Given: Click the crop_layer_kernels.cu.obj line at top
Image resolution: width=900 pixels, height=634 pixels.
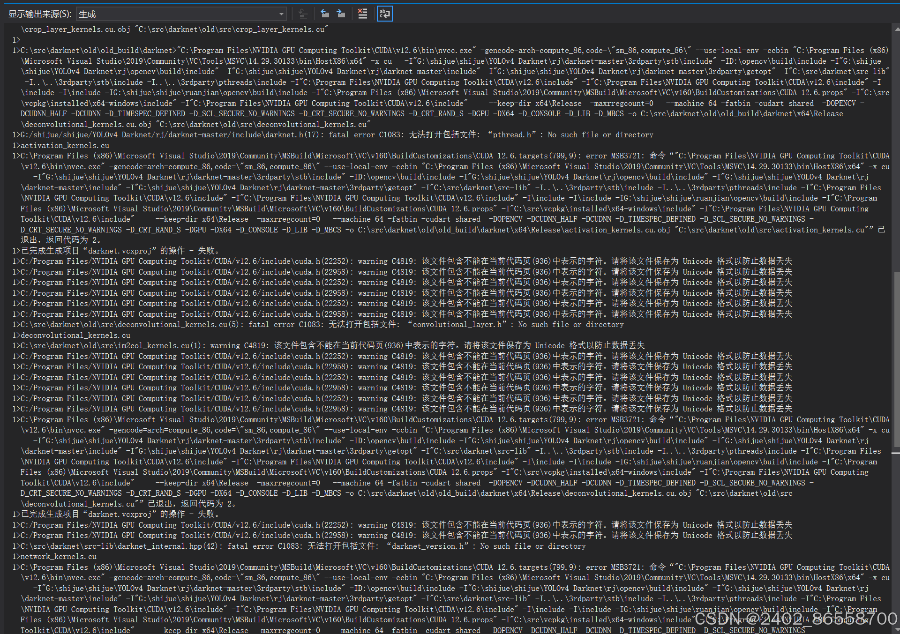Looking at the screenshot, I should click(173, 30).
